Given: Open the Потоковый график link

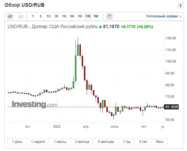Looking at the screenshot, I should tap(164, 16).
